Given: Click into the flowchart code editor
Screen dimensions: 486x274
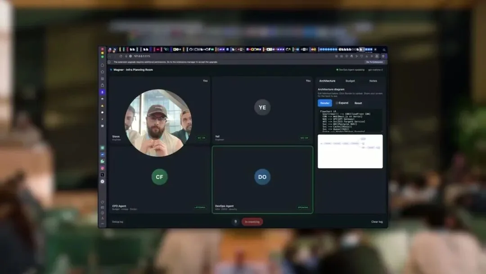Looking at the screenshot, I should (350, 121).
